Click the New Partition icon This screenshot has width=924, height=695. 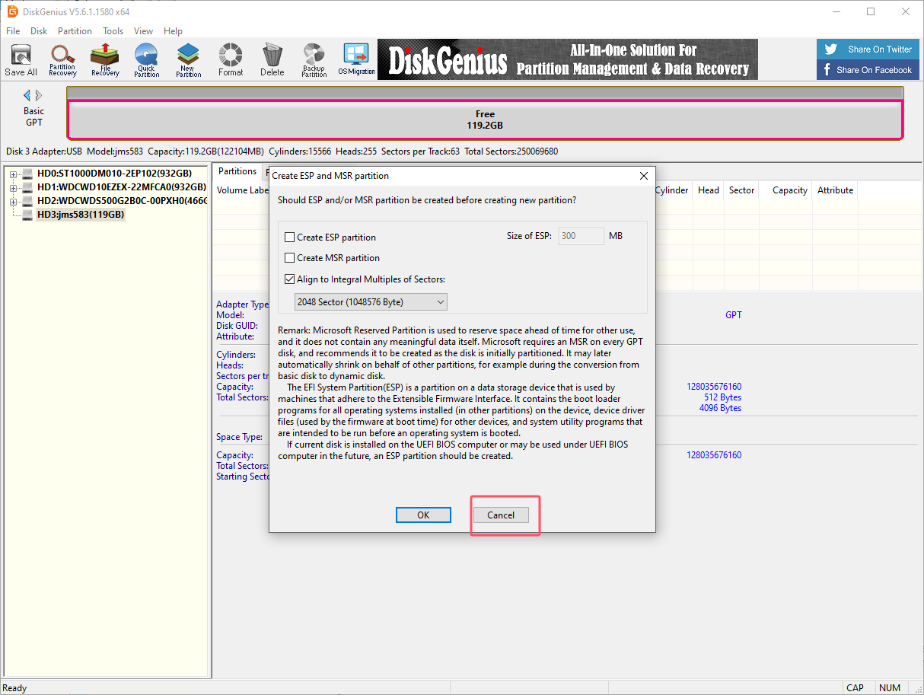tap(188, 59)
